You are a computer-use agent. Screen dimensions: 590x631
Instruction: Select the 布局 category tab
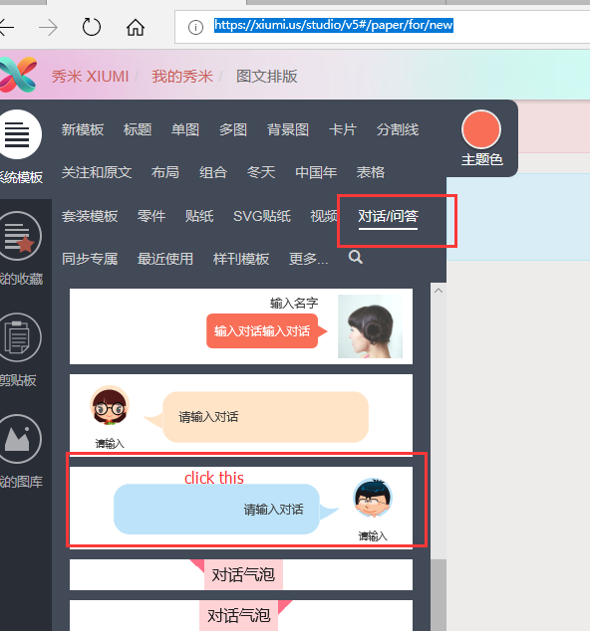pyautogui.click(x=165, y=172)
